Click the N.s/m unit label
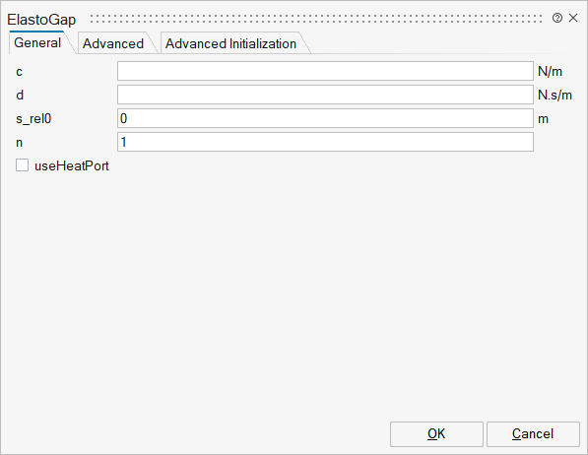The image size is (588, 455). (x=555, y=95)
